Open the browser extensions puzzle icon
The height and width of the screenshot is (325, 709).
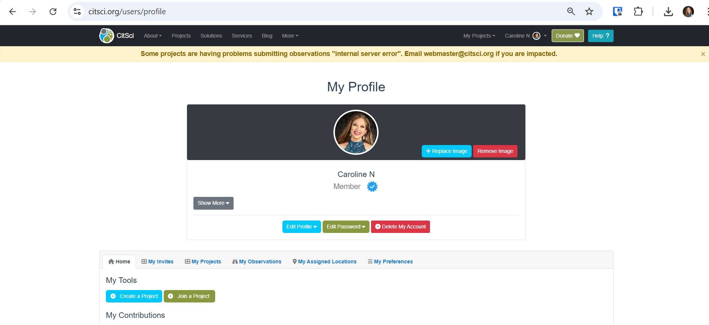coord(638,12)
